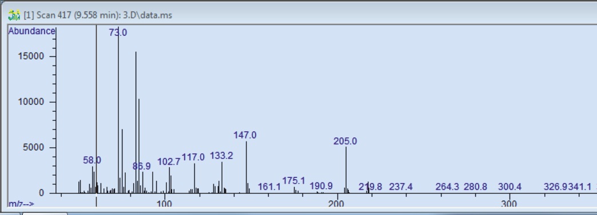Select the 205.0 peak label
The height and width of the screenshot is (215, 597).
(x=345, y=141)
